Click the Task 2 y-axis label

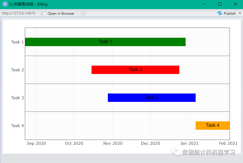[x=17, y=70]
